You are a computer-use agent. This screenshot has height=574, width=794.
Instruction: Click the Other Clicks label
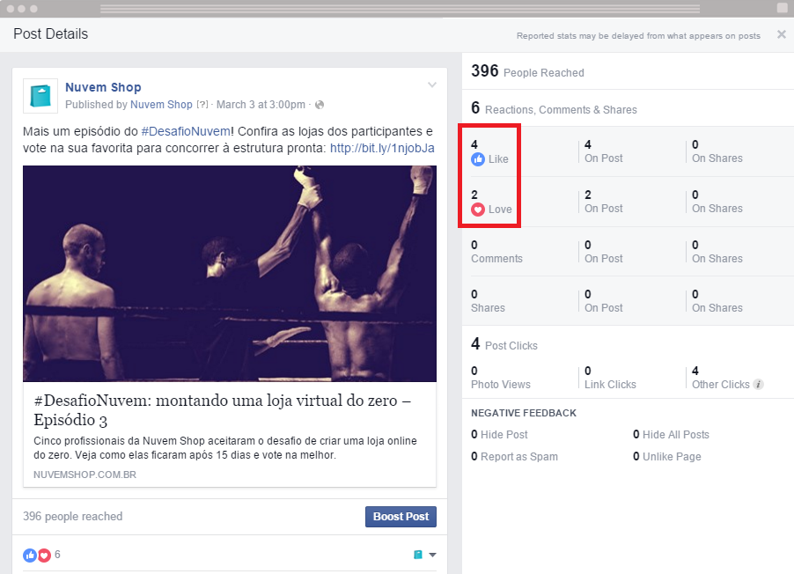721,385
